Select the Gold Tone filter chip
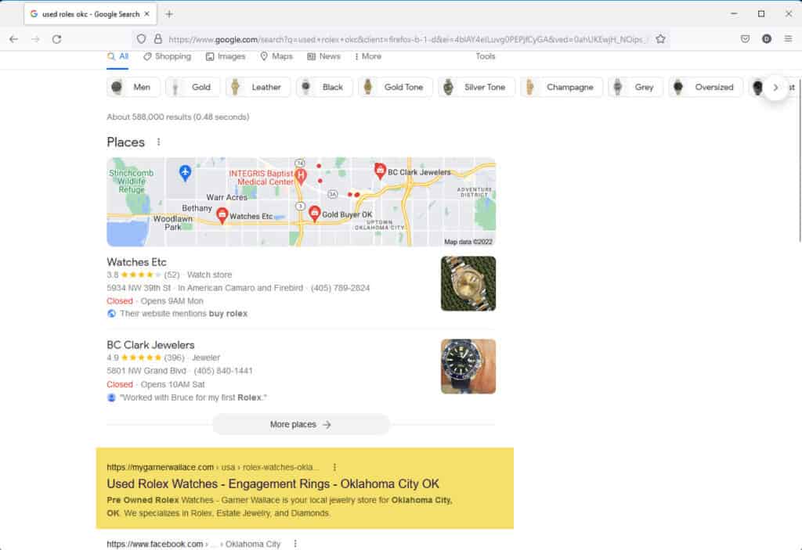The image size is (802, 550). tap(396, 87)
